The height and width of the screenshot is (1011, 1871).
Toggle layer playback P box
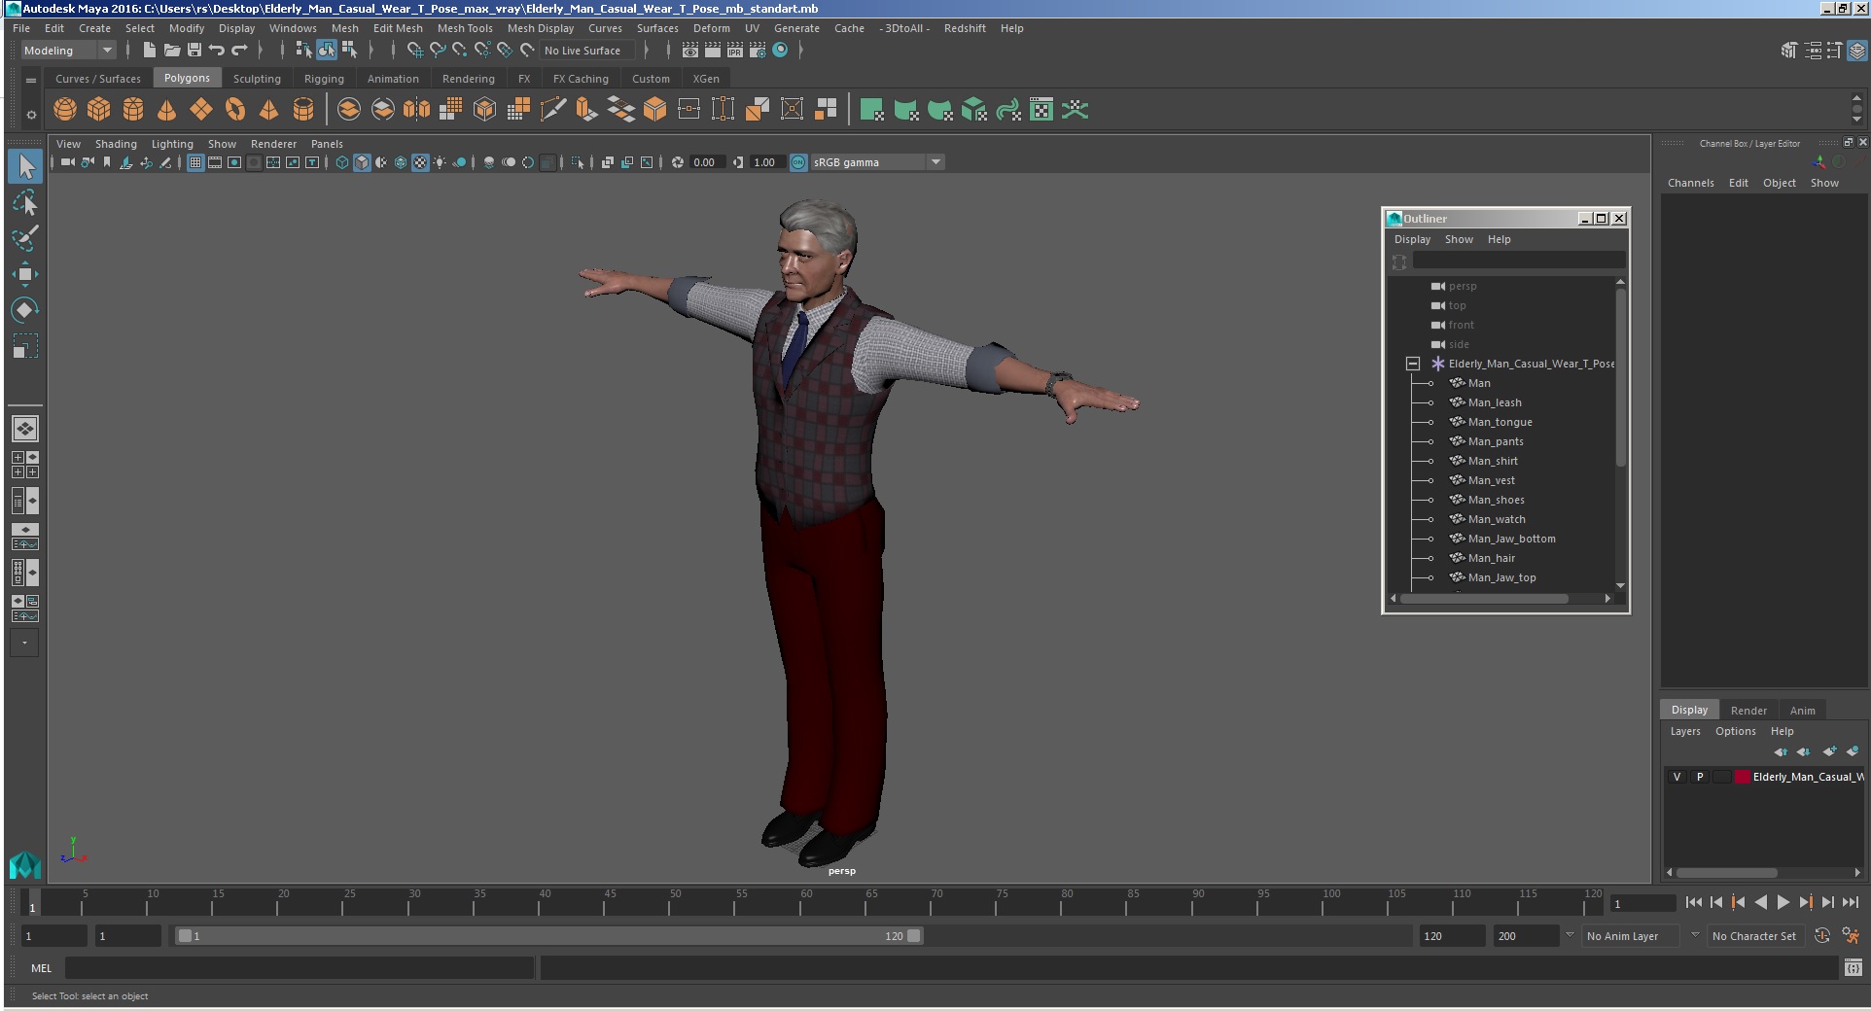click(x=1700, y=777)
